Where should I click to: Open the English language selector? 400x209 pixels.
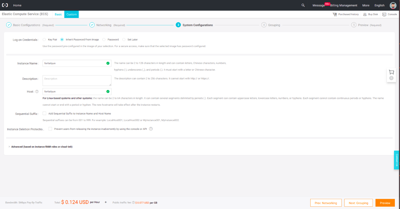pos(379,5)
